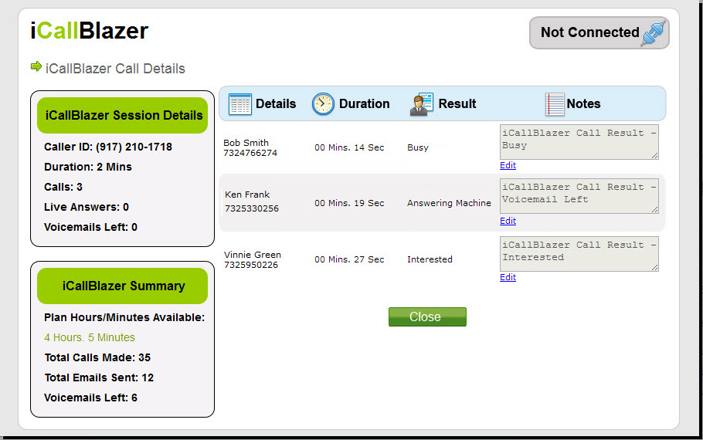Click the Duration clock icon
The height and width of the screenshot is (440, 703).
pyautogui.click(x=323, y=104)
